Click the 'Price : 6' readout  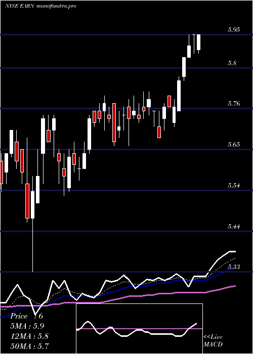pyautogui.click(x=27, y=316)
